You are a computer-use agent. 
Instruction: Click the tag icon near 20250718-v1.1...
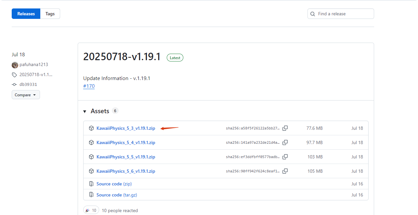pos(14,75)
